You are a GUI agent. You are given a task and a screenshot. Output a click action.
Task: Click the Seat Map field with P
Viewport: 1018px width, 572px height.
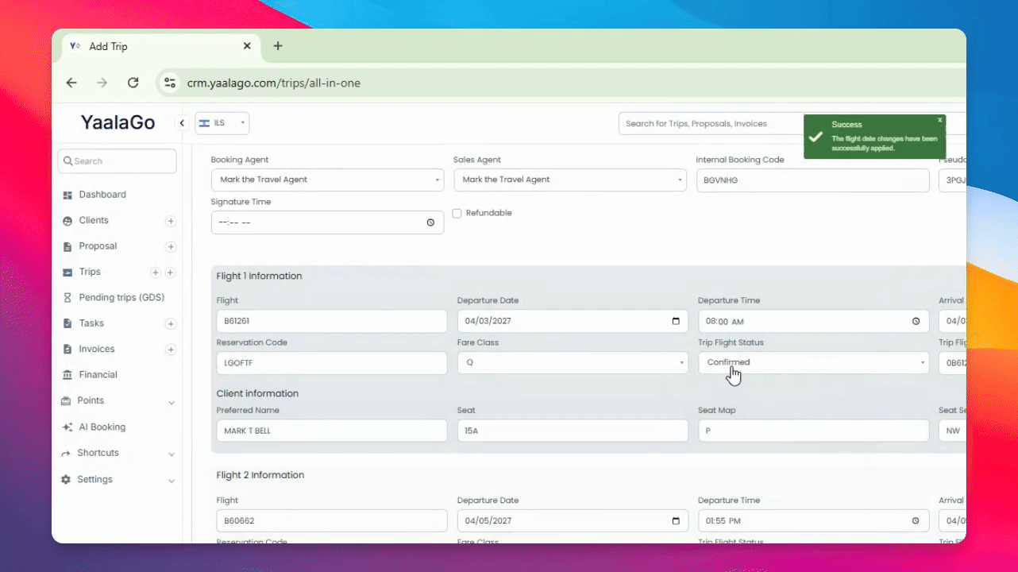pos(813,431)
